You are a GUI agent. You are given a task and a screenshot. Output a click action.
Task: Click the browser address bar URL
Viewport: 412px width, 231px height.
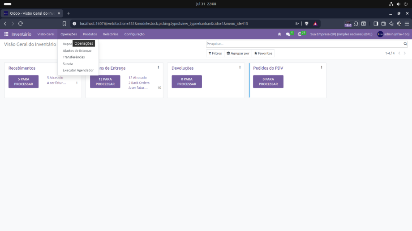point(164,24)
